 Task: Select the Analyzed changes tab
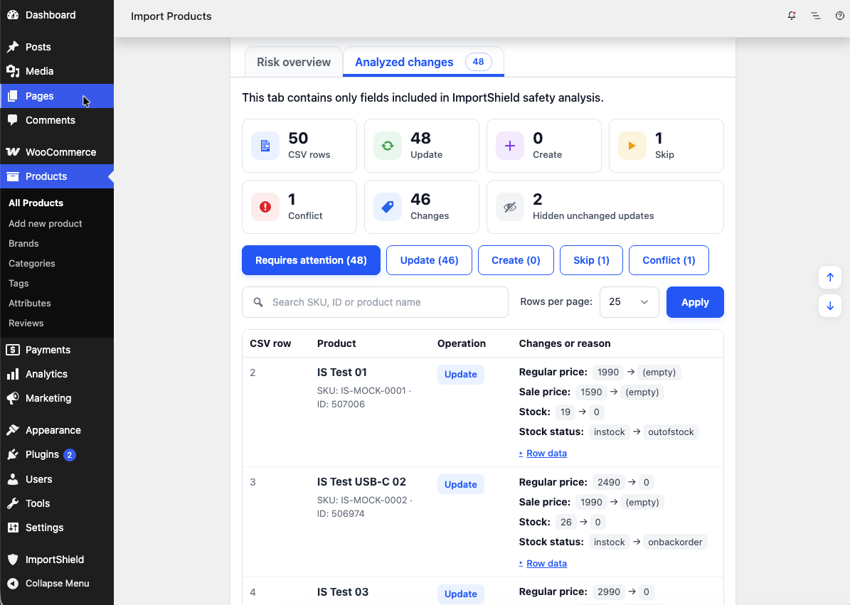pyautogui.click(x=423, y=62)
